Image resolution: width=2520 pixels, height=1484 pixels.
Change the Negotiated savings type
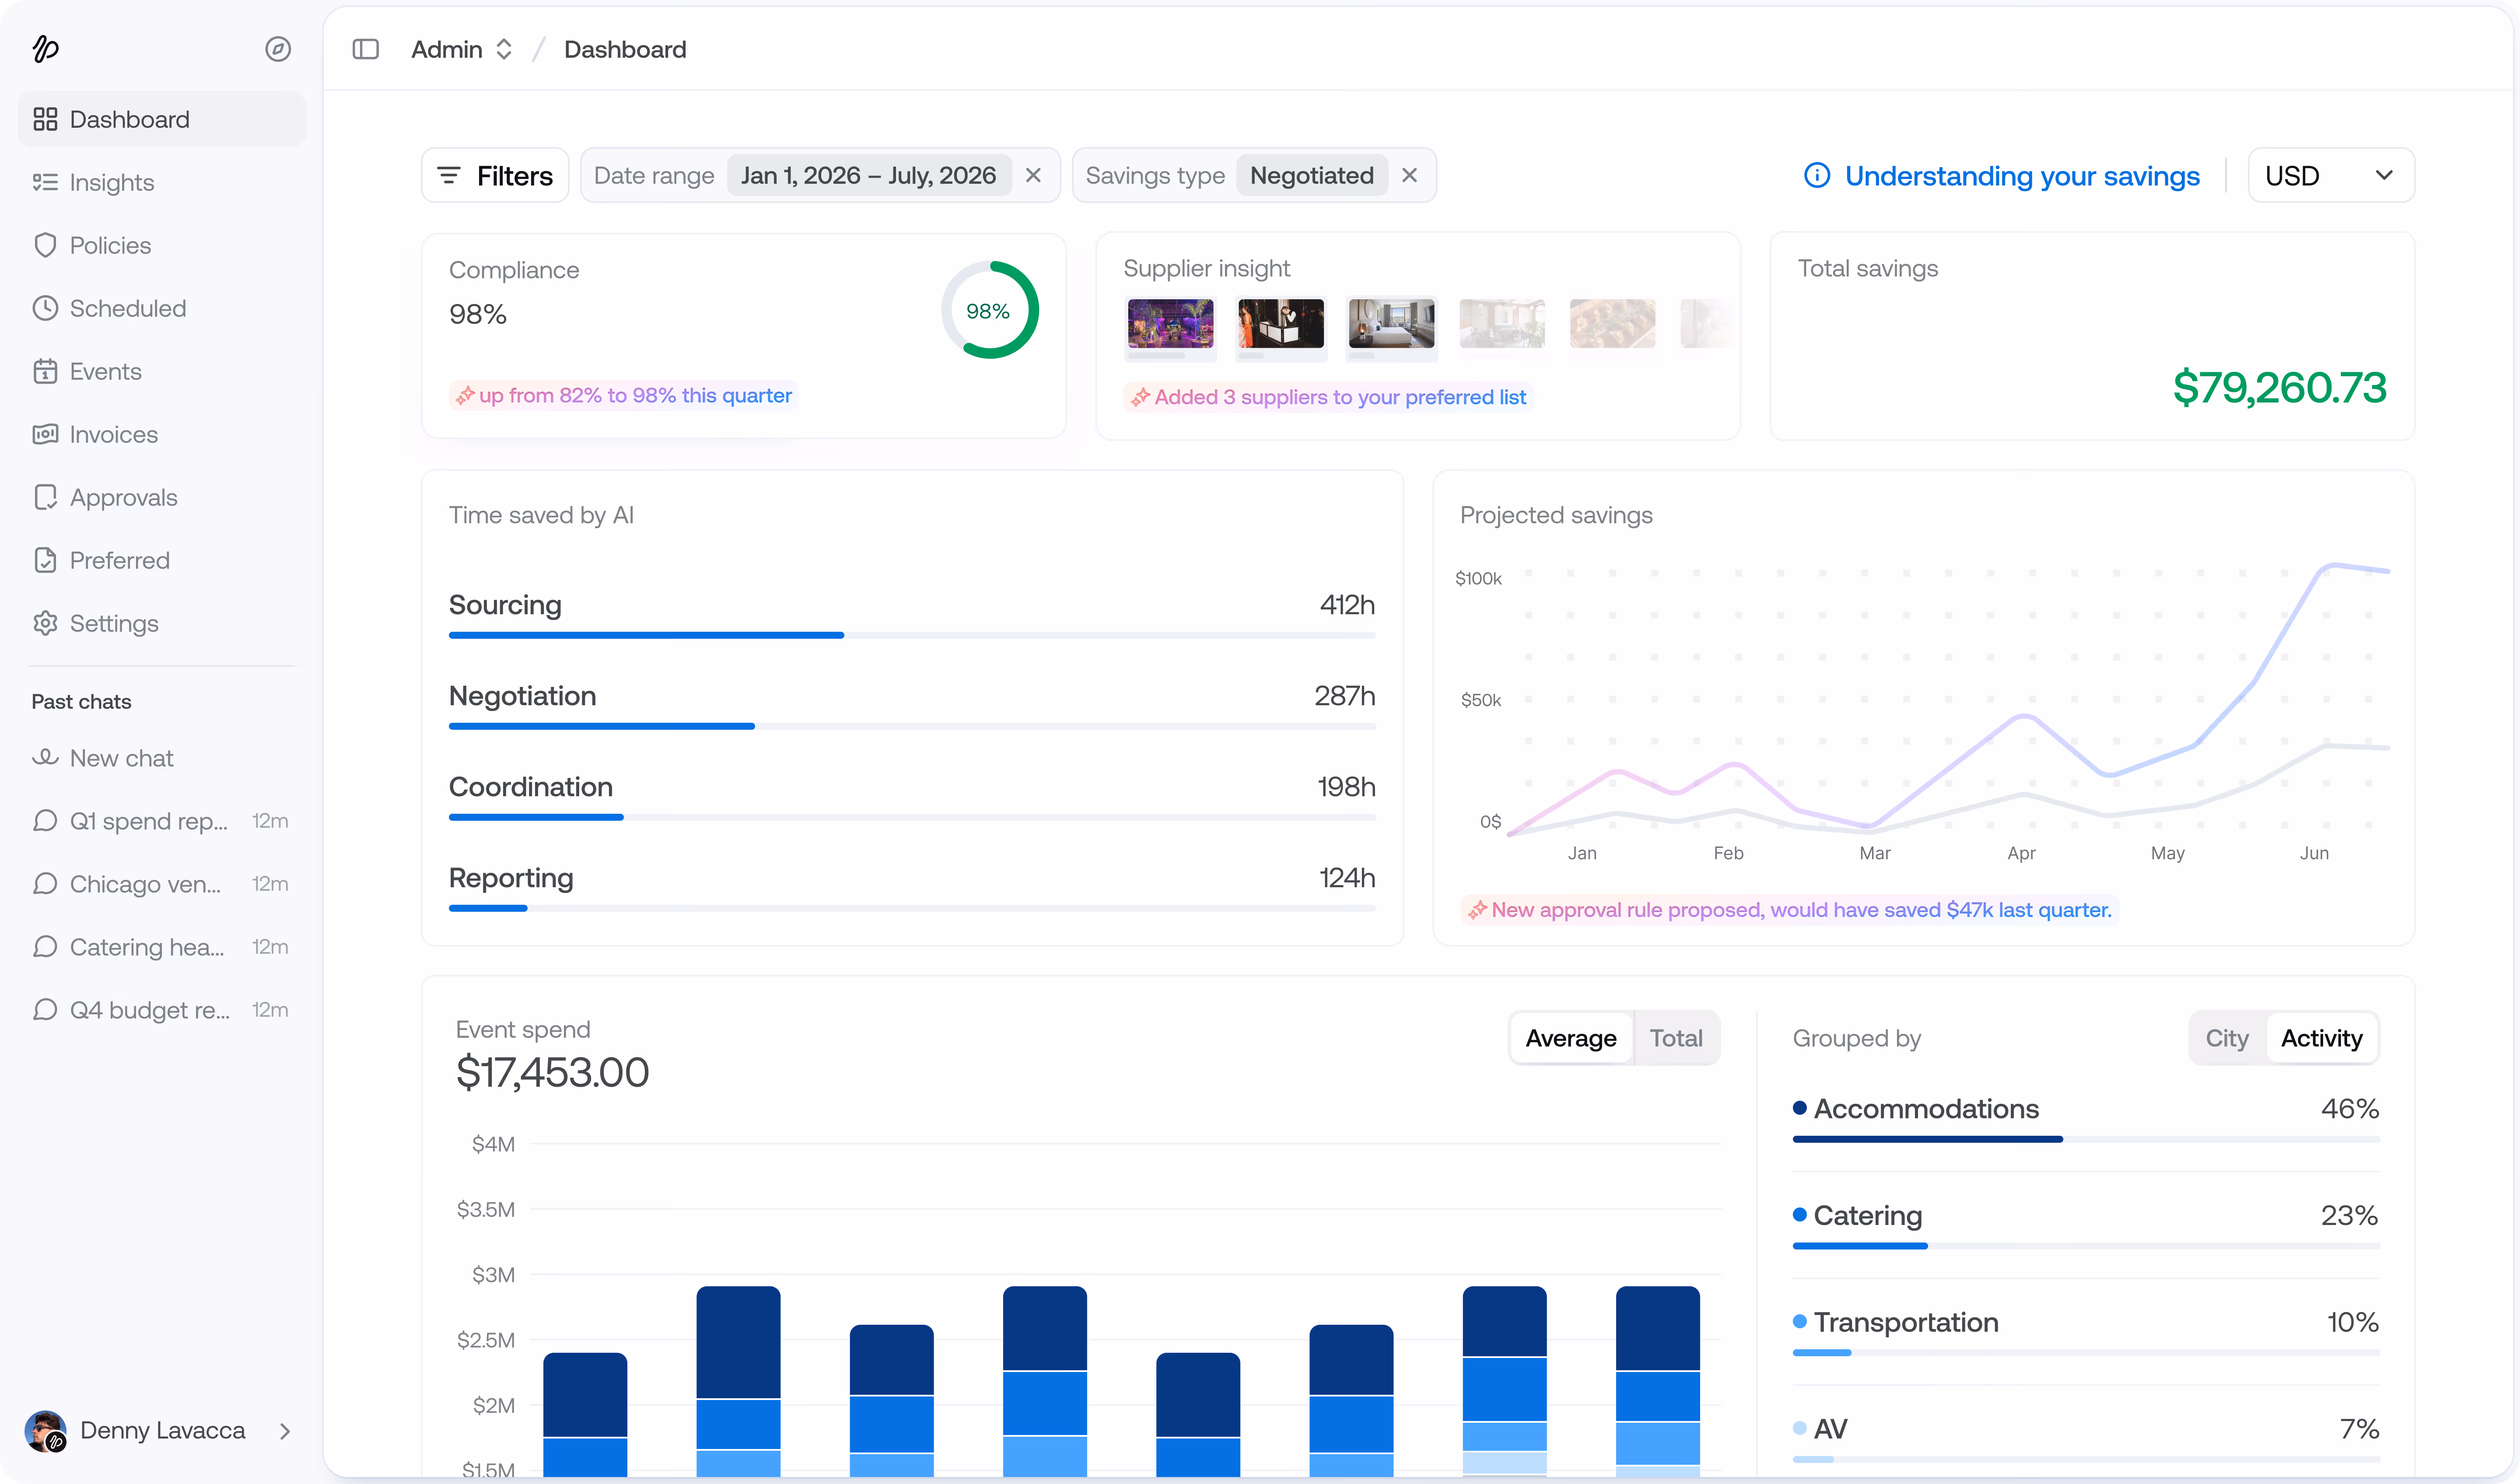pos(1311,175)
